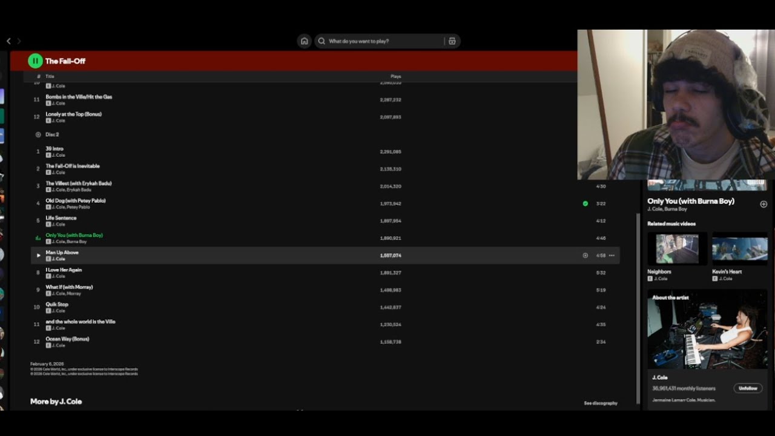Click the More by J. Cole heading

tap(56, 401)
